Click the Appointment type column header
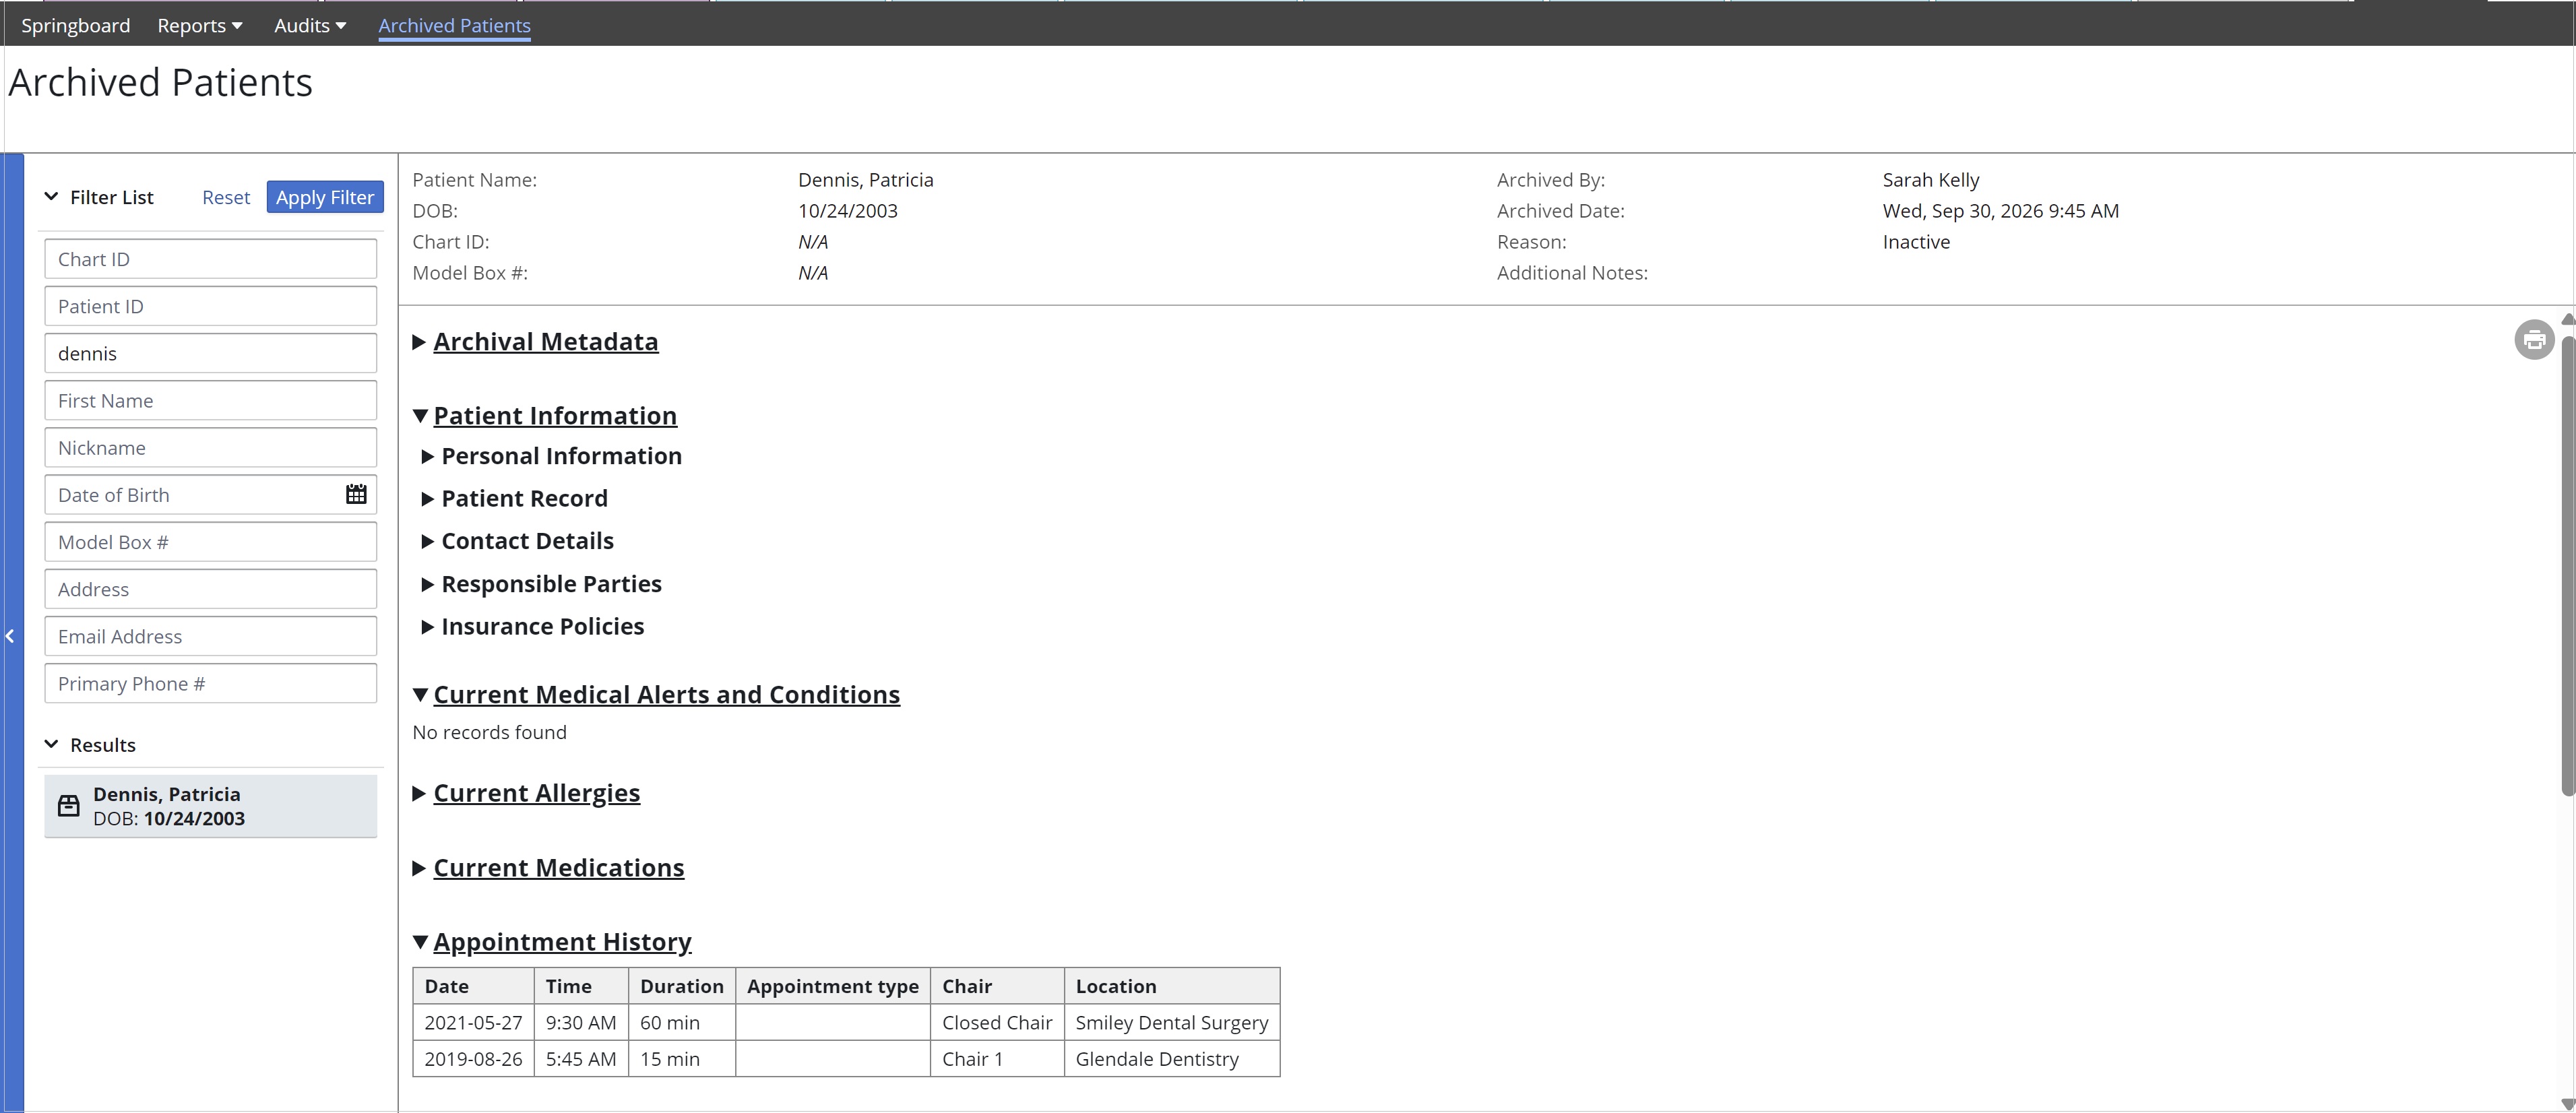The width and height of the screenshot is (2576, 1113). pos(833,986)
